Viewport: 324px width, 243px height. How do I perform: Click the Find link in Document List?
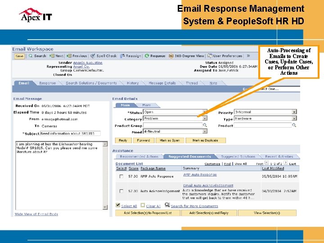coord(227,164)
